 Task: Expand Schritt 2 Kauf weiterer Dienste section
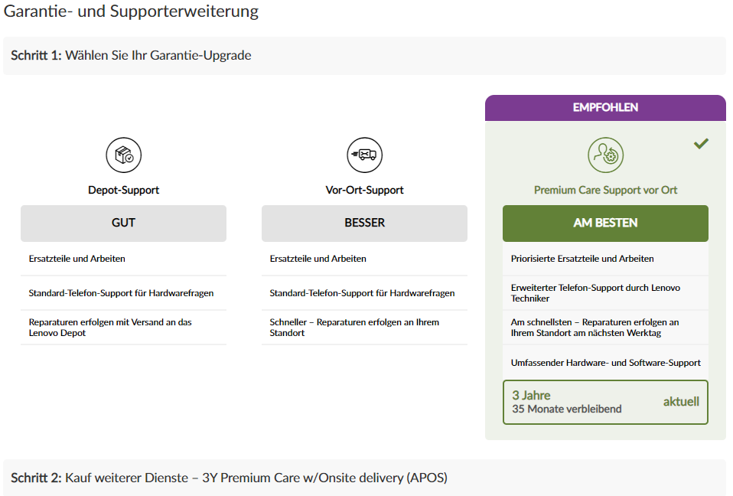(x=364, y=478)
